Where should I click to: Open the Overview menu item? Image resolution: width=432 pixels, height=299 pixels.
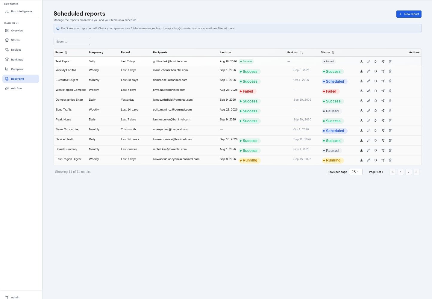point(21,31)
